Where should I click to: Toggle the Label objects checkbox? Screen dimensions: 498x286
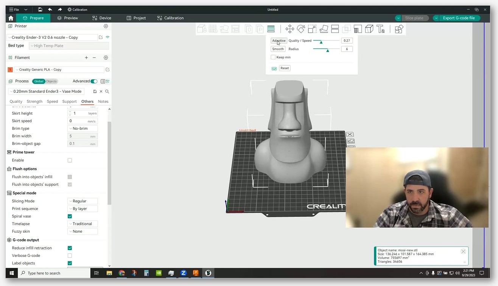pos(70,263)
